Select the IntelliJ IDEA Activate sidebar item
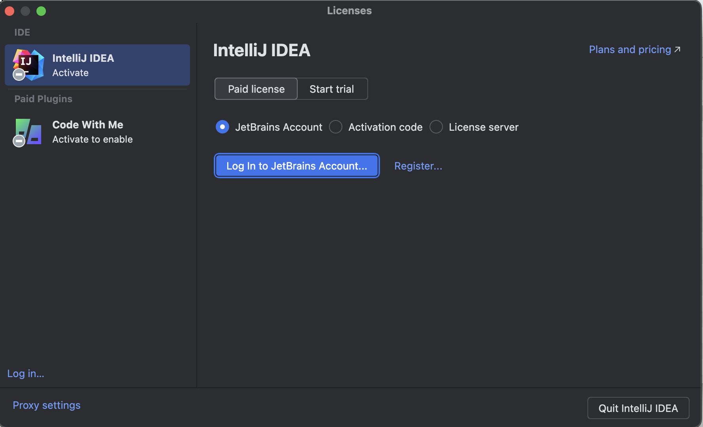703x427 pixels. (x=97, y=65)
